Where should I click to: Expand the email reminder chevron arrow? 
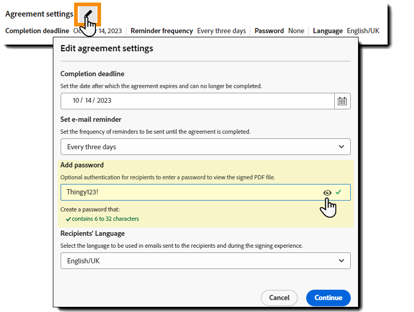(x=341, y=147)
